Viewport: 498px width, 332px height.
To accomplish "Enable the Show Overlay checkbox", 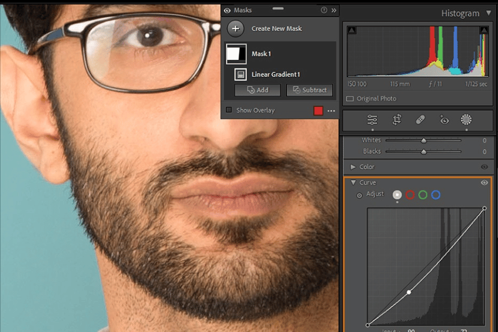I will (229, 110).
